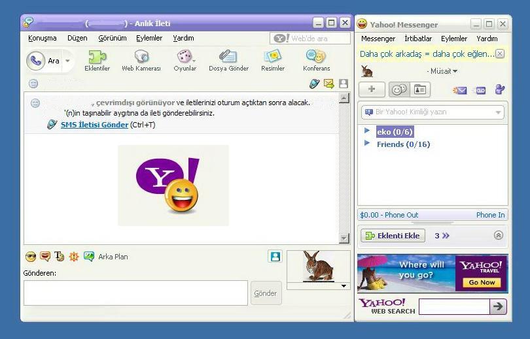
Task: Open İrtibatlar menu
Action: tap(418, 39)
